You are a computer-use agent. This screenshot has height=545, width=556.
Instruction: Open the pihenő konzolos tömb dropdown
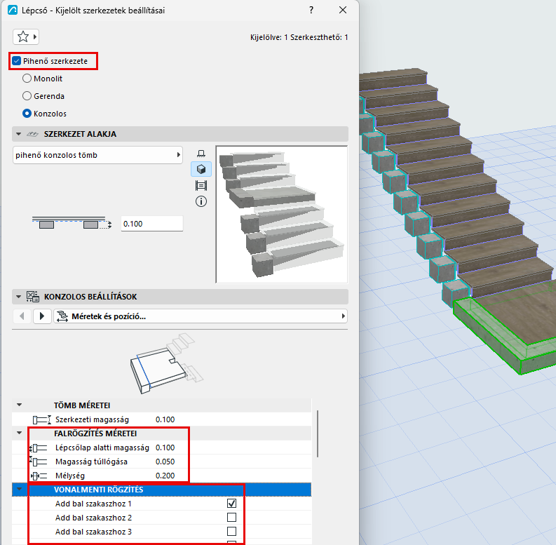tap(97, 155)
